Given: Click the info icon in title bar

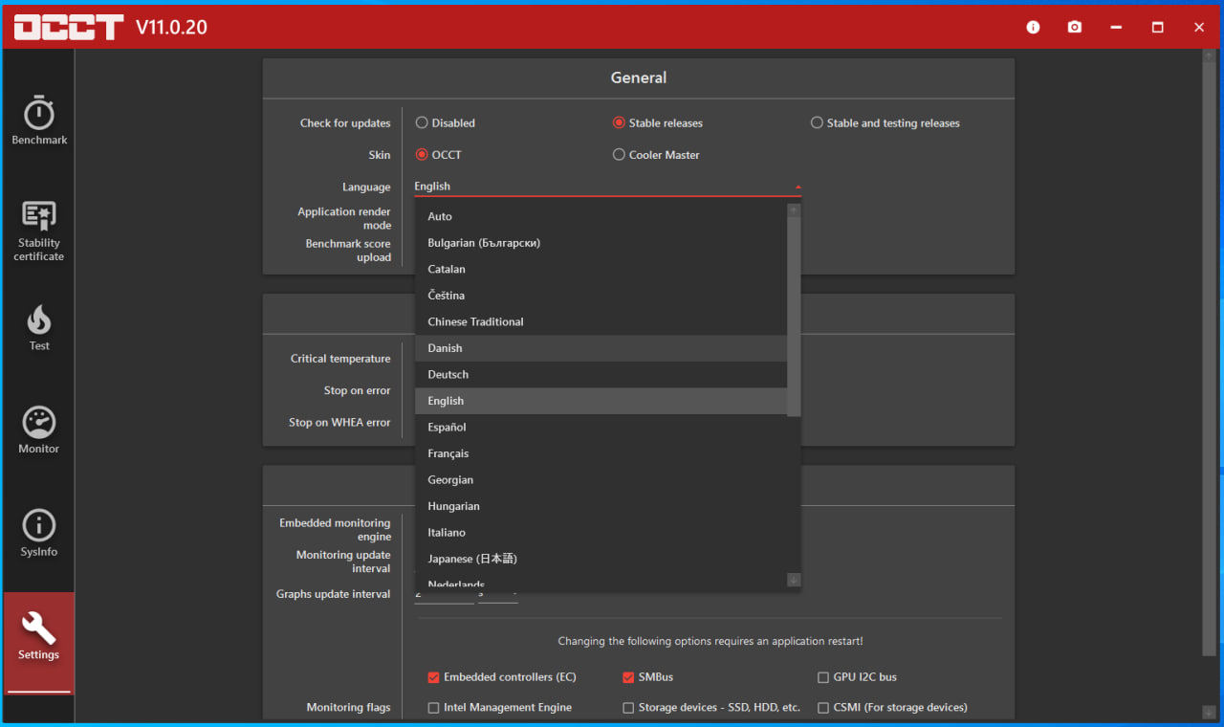Looking at the screenshot, I should click(1033, 27).
